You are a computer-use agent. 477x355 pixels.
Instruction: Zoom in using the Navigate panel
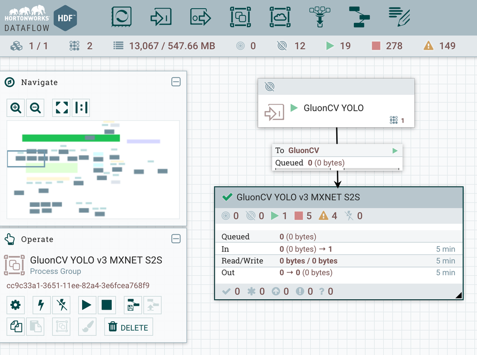pos(15,107)
